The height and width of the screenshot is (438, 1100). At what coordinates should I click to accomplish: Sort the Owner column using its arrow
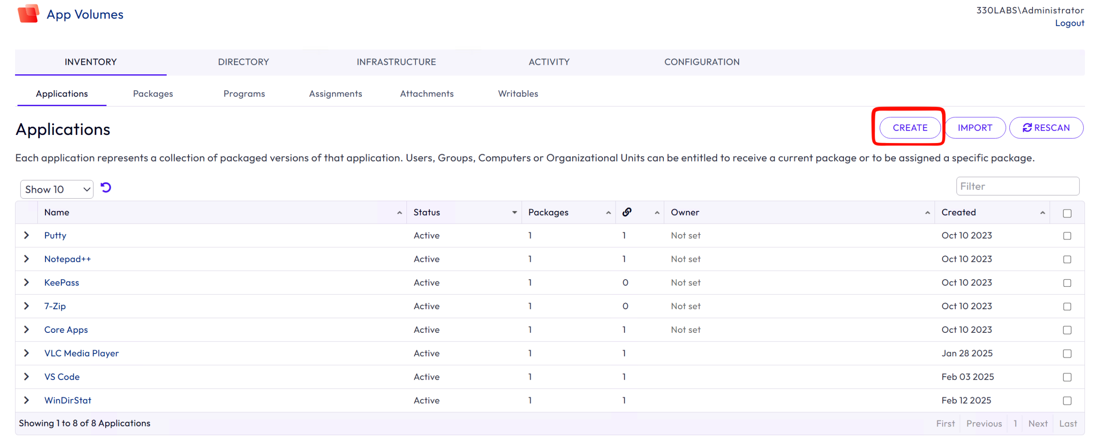[x=927, y=213]
